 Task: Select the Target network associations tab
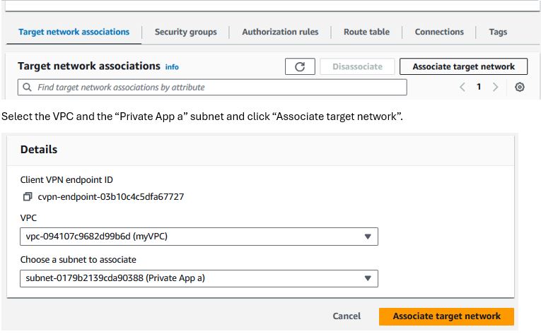point(74,32)
